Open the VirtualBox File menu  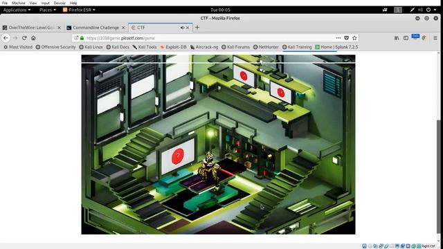[5, 3]
